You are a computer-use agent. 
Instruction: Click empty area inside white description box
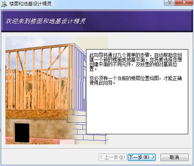point(137,110)
